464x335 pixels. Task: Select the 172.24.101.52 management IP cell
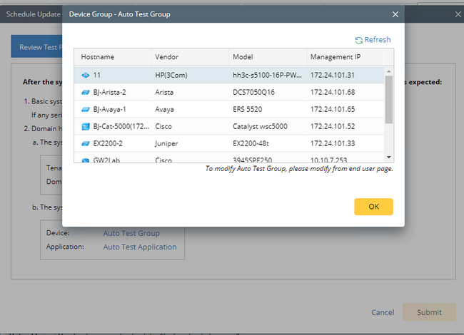pos(334,126)
